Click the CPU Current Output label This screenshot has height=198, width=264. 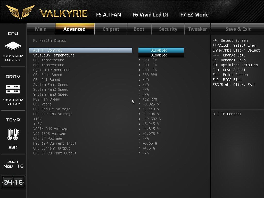pos(52,148)
